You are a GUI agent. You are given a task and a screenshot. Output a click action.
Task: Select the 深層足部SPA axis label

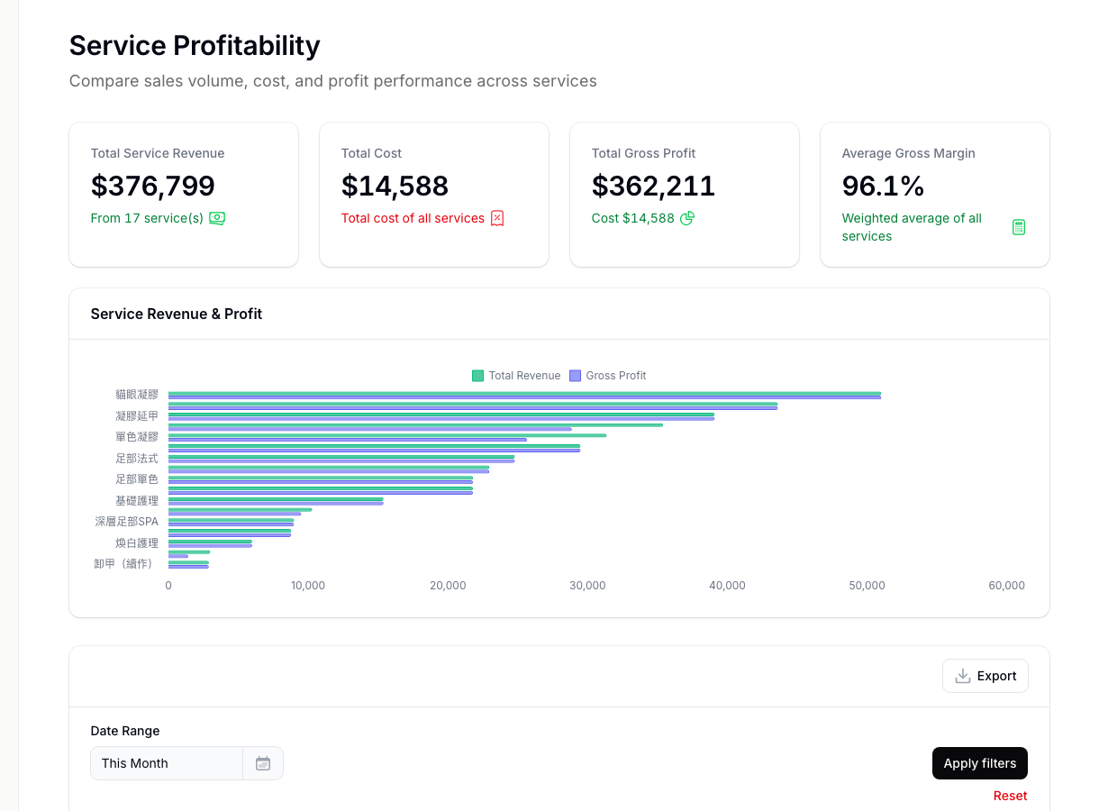tap(126, 521)
